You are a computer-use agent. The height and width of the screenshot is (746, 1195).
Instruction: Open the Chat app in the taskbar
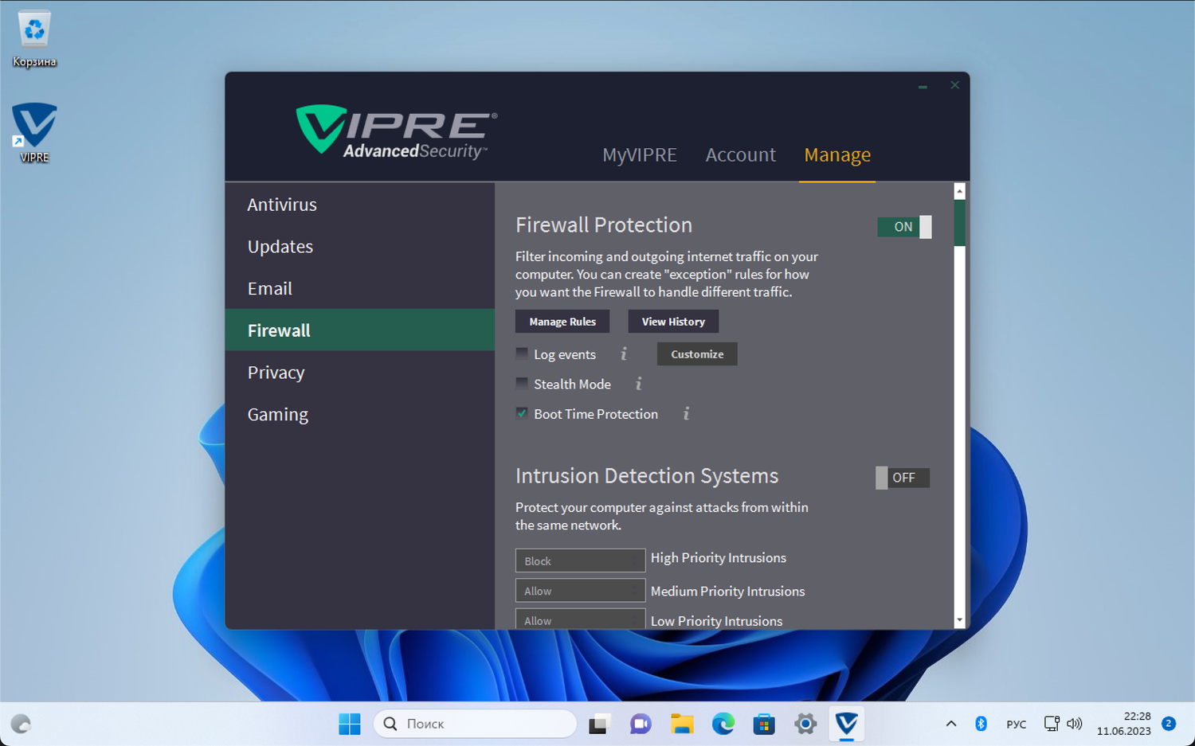click(640, 724)
